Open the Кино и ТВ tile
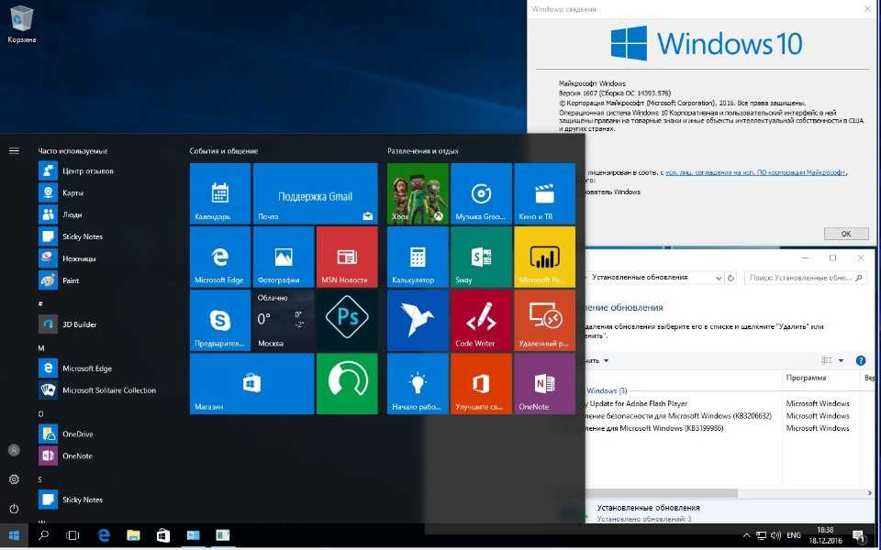This screenshot has width=881, height=550. click(544, 193)
